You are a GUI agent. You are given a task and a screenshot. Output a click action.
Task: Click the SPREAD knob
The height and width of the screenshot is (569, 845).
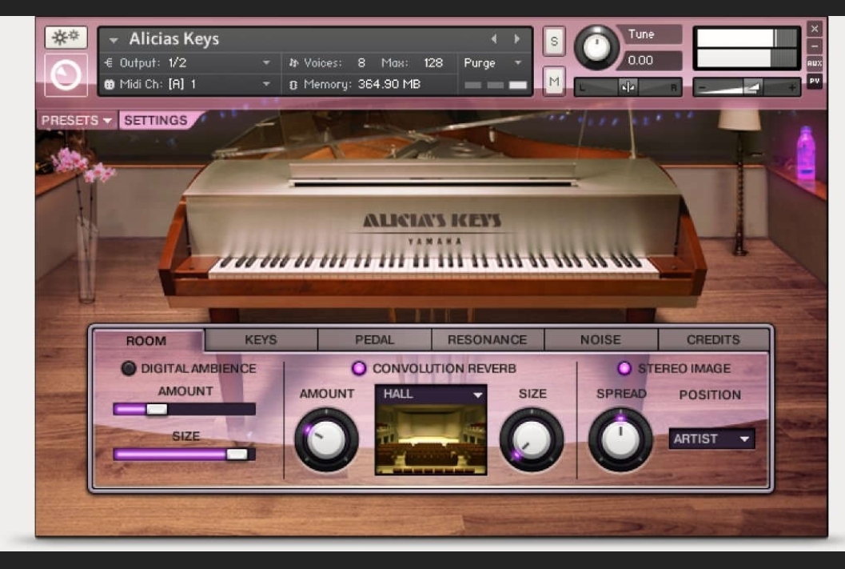coord(620,439)
